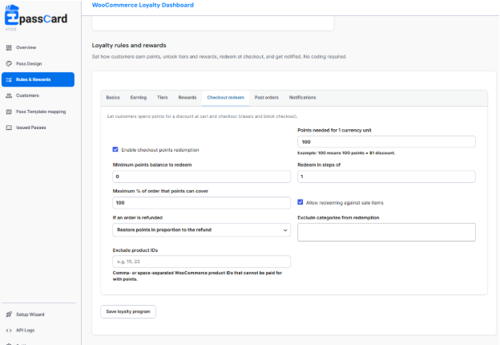This screenshot has width=500, height=345.
Task: Open the Notifications tab
Action: [x=303, y=98]
